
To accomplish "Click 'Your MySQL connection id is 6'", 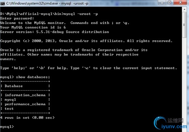I will (x=33, y=27).
